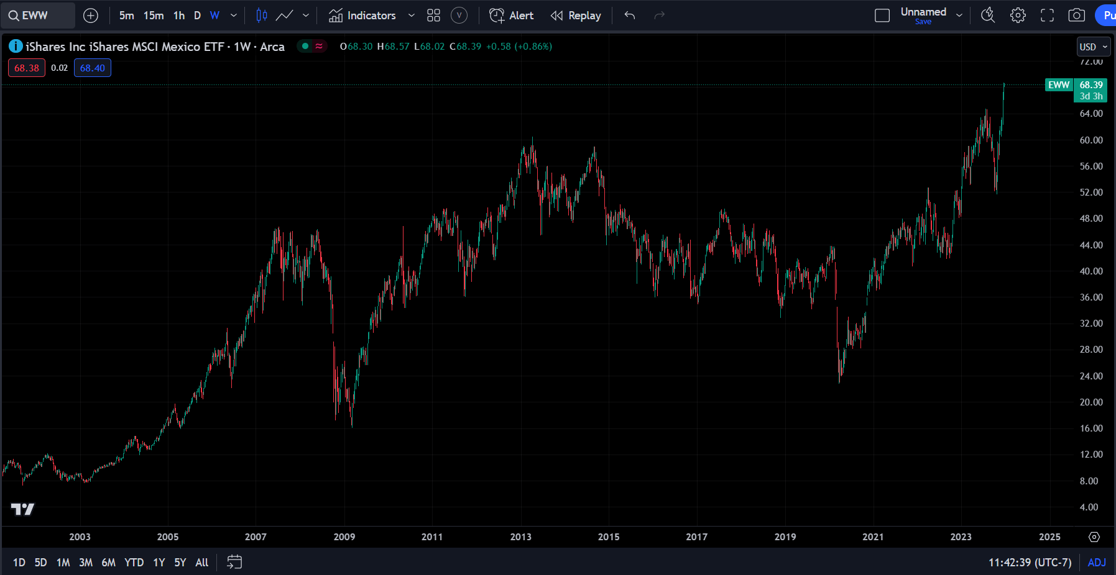Switch to the 15m interval

[154, 16]
